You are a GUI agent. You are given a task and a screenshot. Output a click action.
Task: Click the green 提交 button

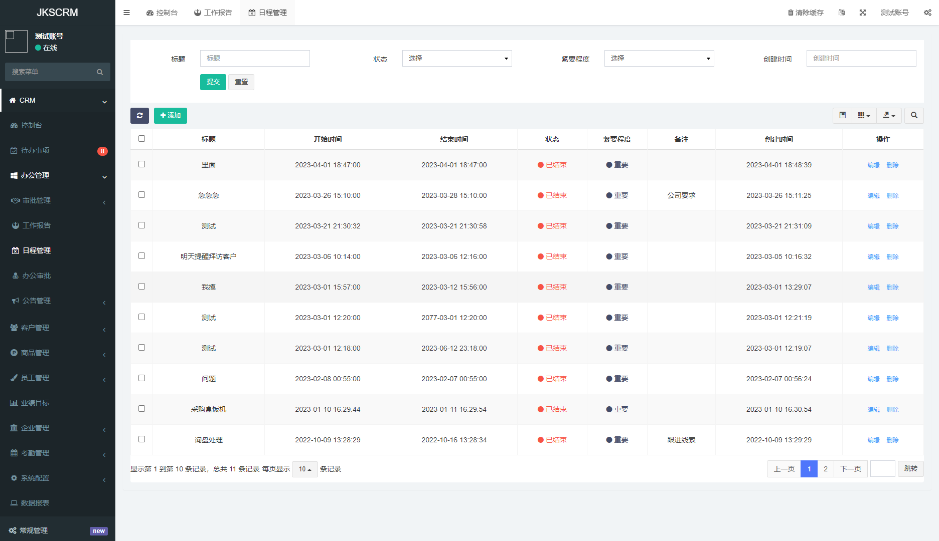coord(213,82)
